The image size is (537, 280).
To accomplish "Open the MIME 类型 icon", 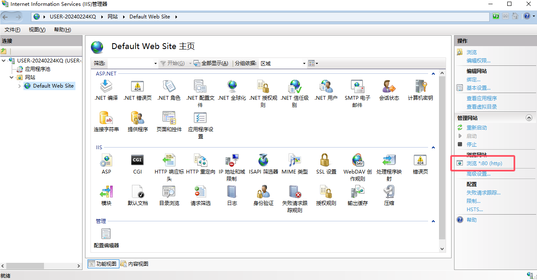I will 294,161.
